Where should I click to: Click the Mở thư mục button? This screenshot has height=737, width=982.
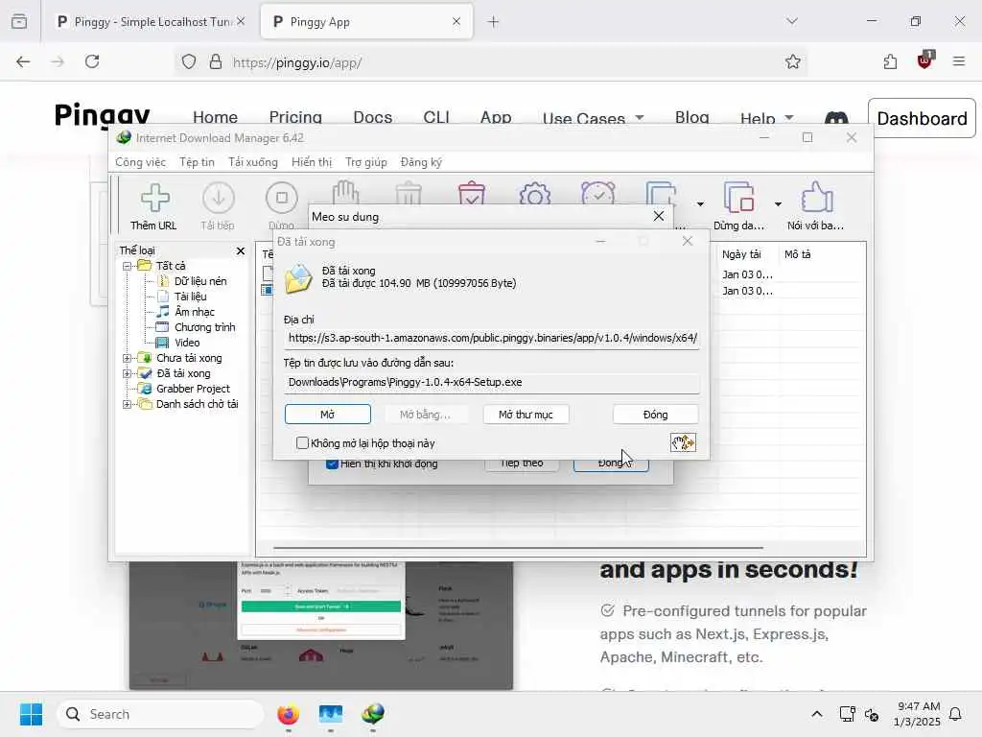click(526, 415)
